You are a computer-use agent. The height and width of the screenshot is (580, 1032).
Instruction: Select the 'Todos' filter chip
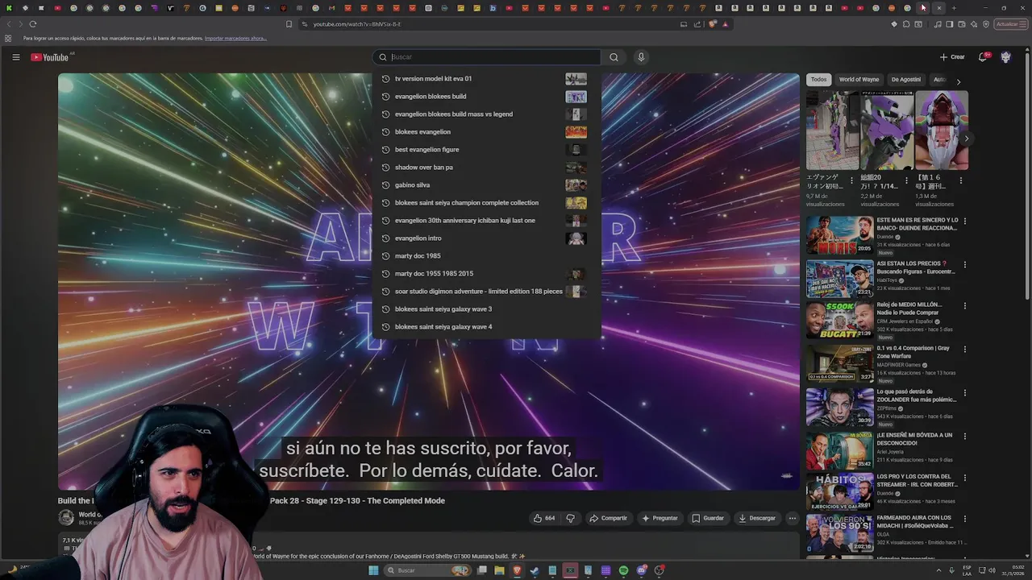pos(818,80)
